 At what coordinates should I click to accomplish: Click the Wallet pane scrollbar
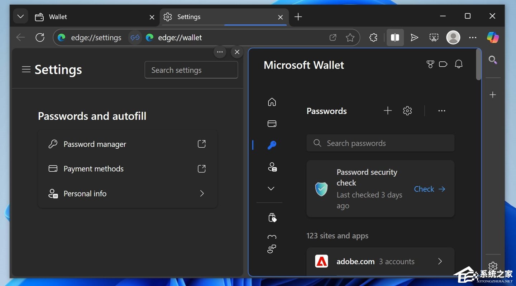click(x=478, y=65)
